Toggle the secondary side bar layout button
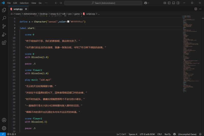 (178, 3)
